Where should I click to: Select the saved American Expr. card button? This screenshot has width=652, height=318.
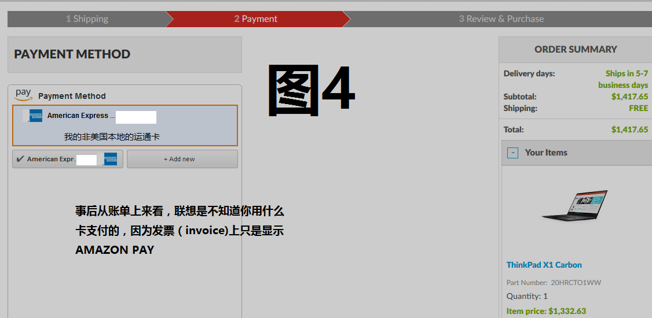tap(67, 159)
